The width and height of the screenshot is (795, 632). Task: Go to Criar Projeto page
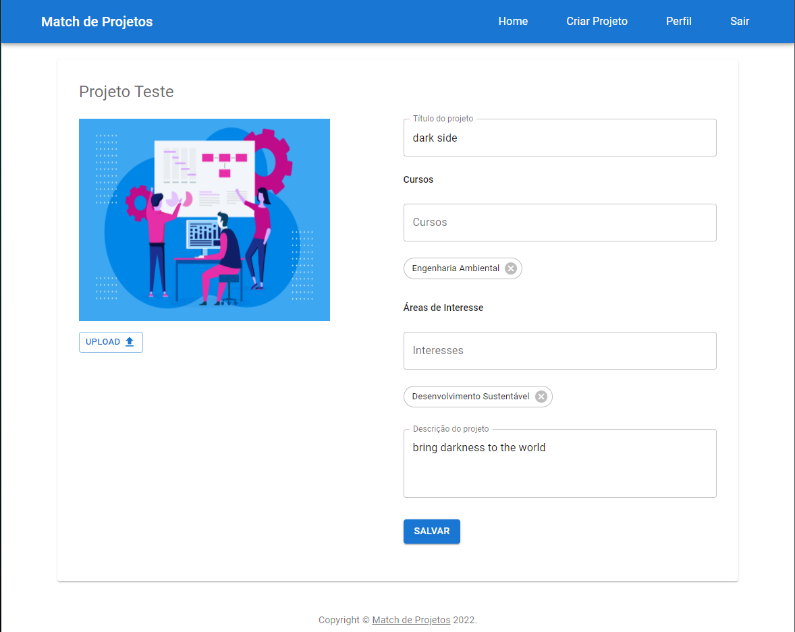597,22
